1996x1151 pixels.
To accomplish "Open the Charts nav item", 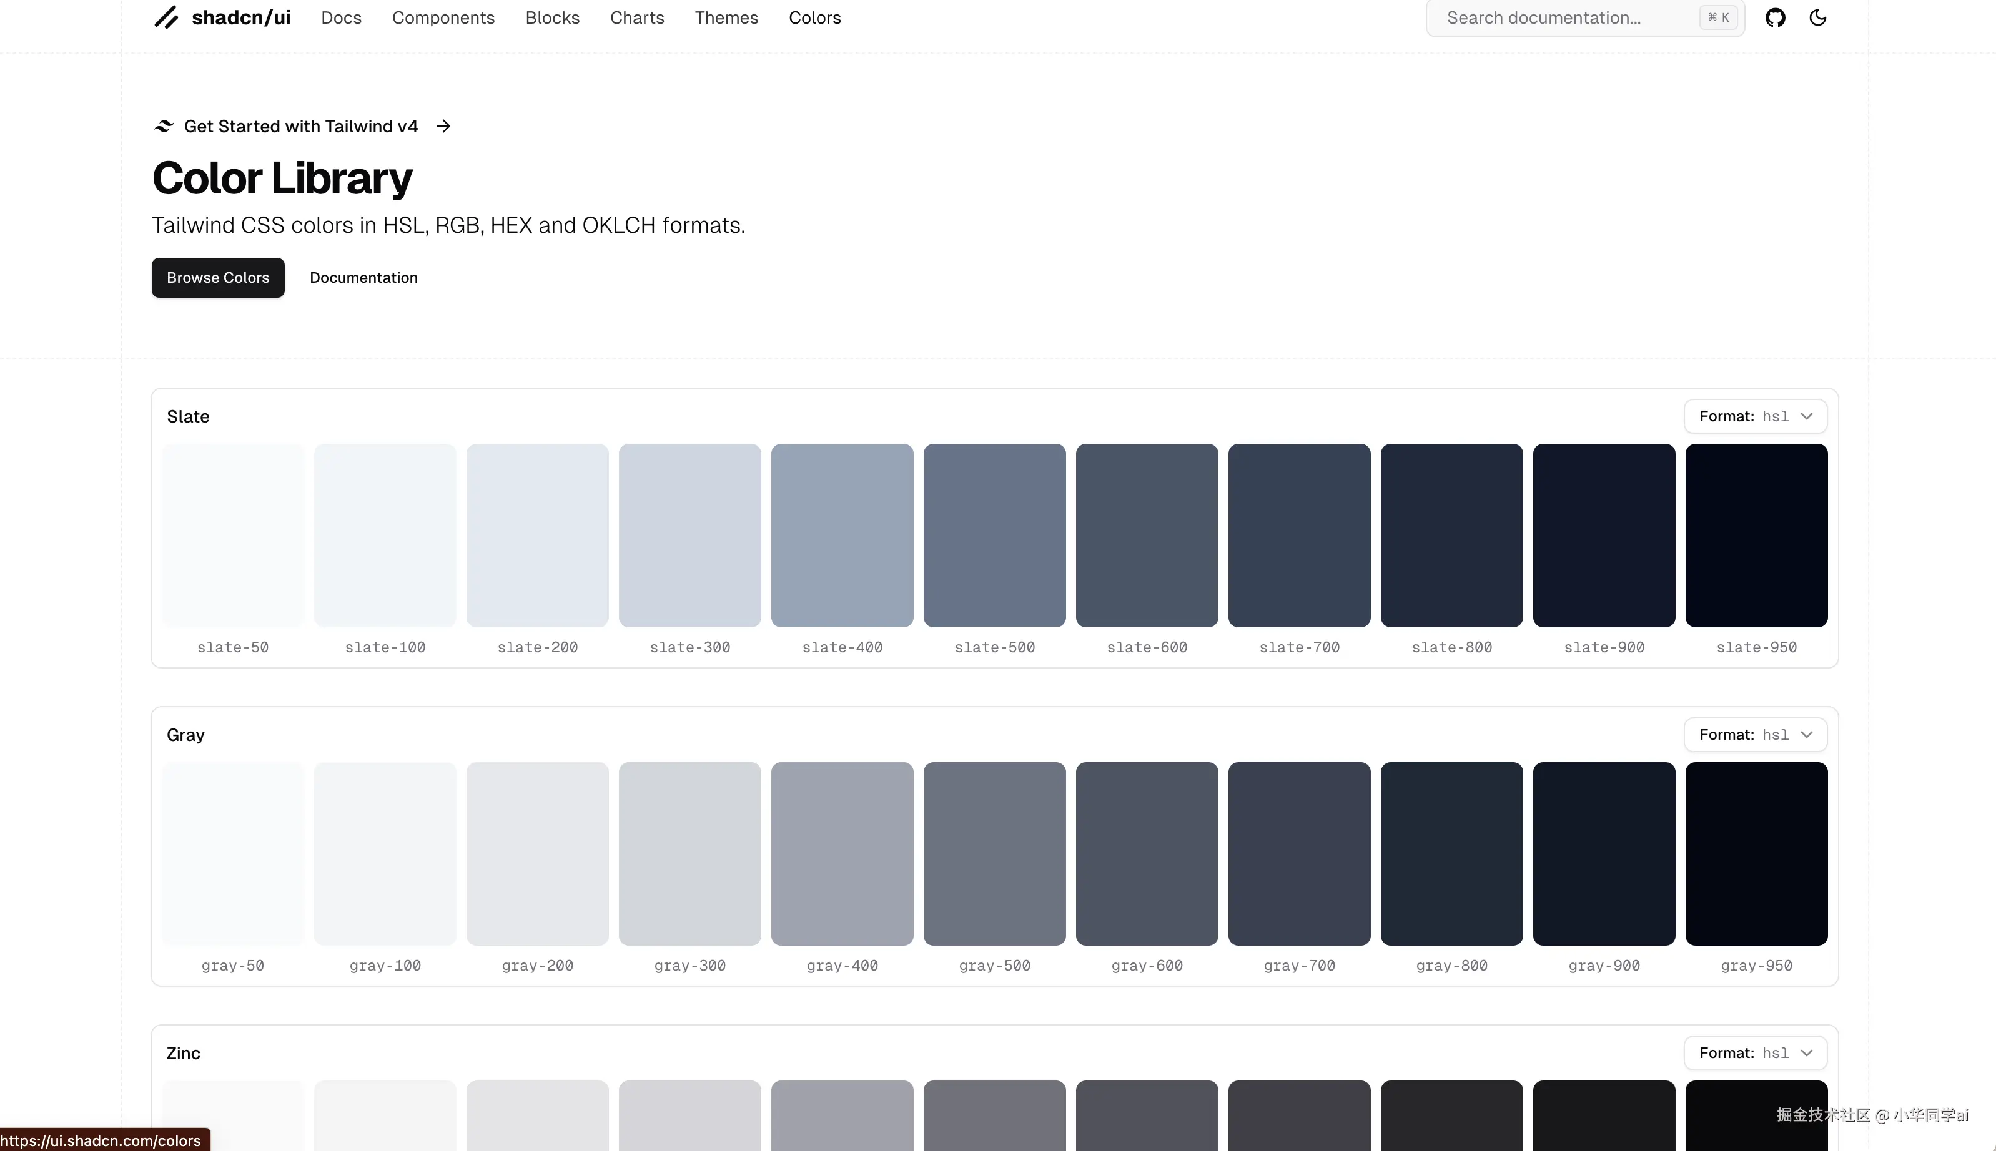I will click(636, 17).
